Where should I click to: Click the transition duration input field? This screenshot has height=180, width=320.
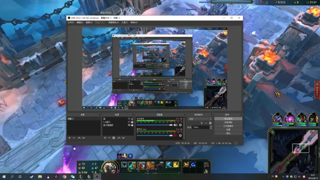tap(201, 127)
